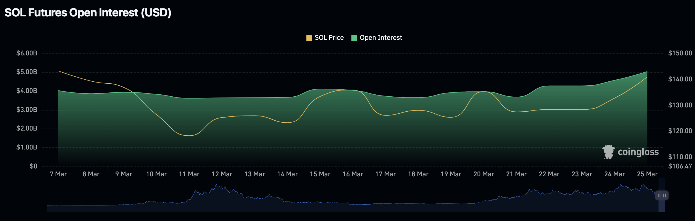Click the '$150.00' right axis label
Viewport: 695px width, 221px height.
coord(680,53)
